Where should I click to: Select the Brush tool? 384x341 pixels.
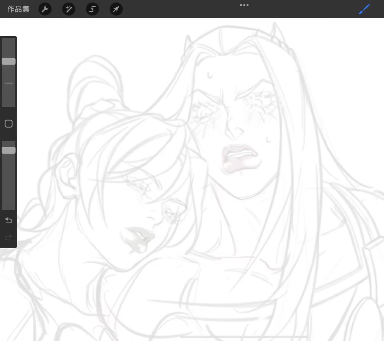click(364, 9)
